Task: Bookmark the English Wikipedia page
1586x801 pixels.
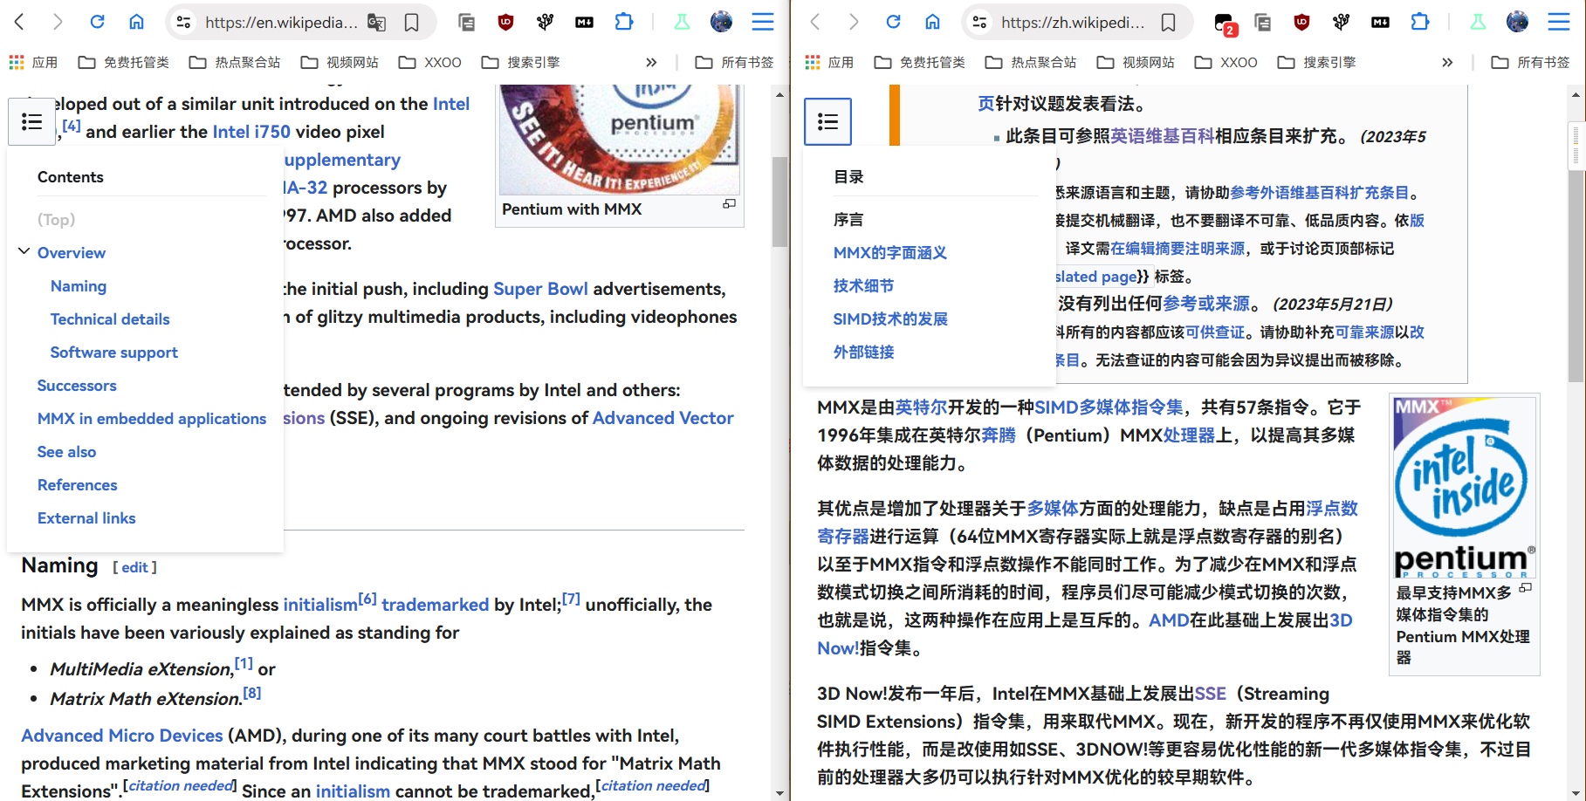Action: click(x=411, y=22)
